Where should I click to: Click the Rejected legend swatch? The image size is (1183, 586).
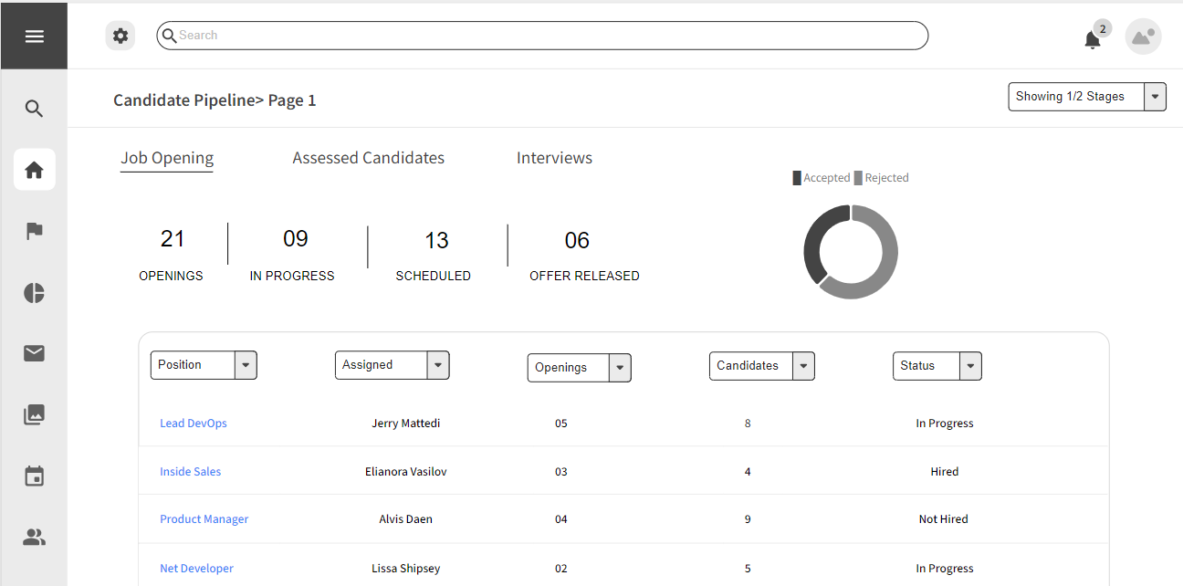(858, 178)
